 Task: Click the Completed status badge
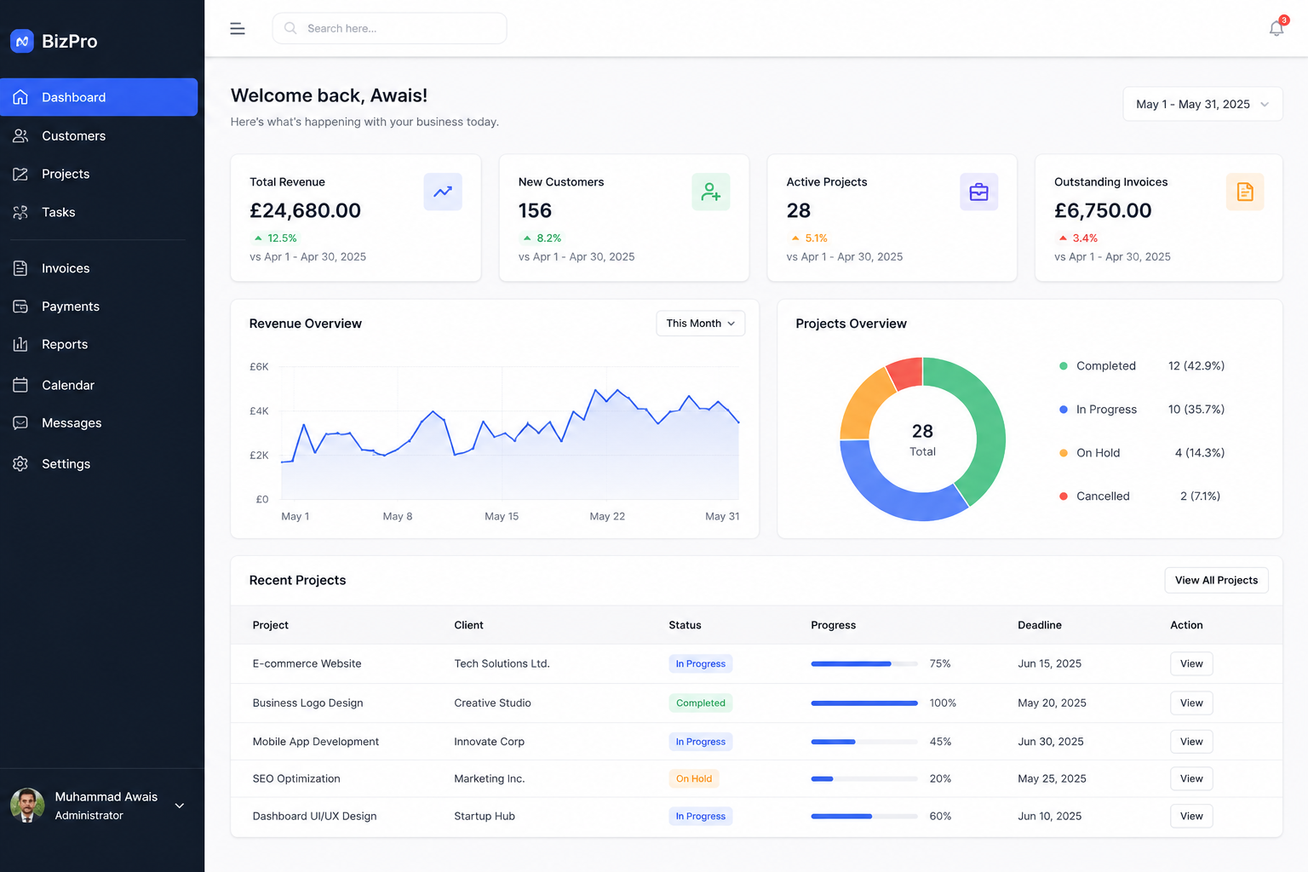click(701, 703)
